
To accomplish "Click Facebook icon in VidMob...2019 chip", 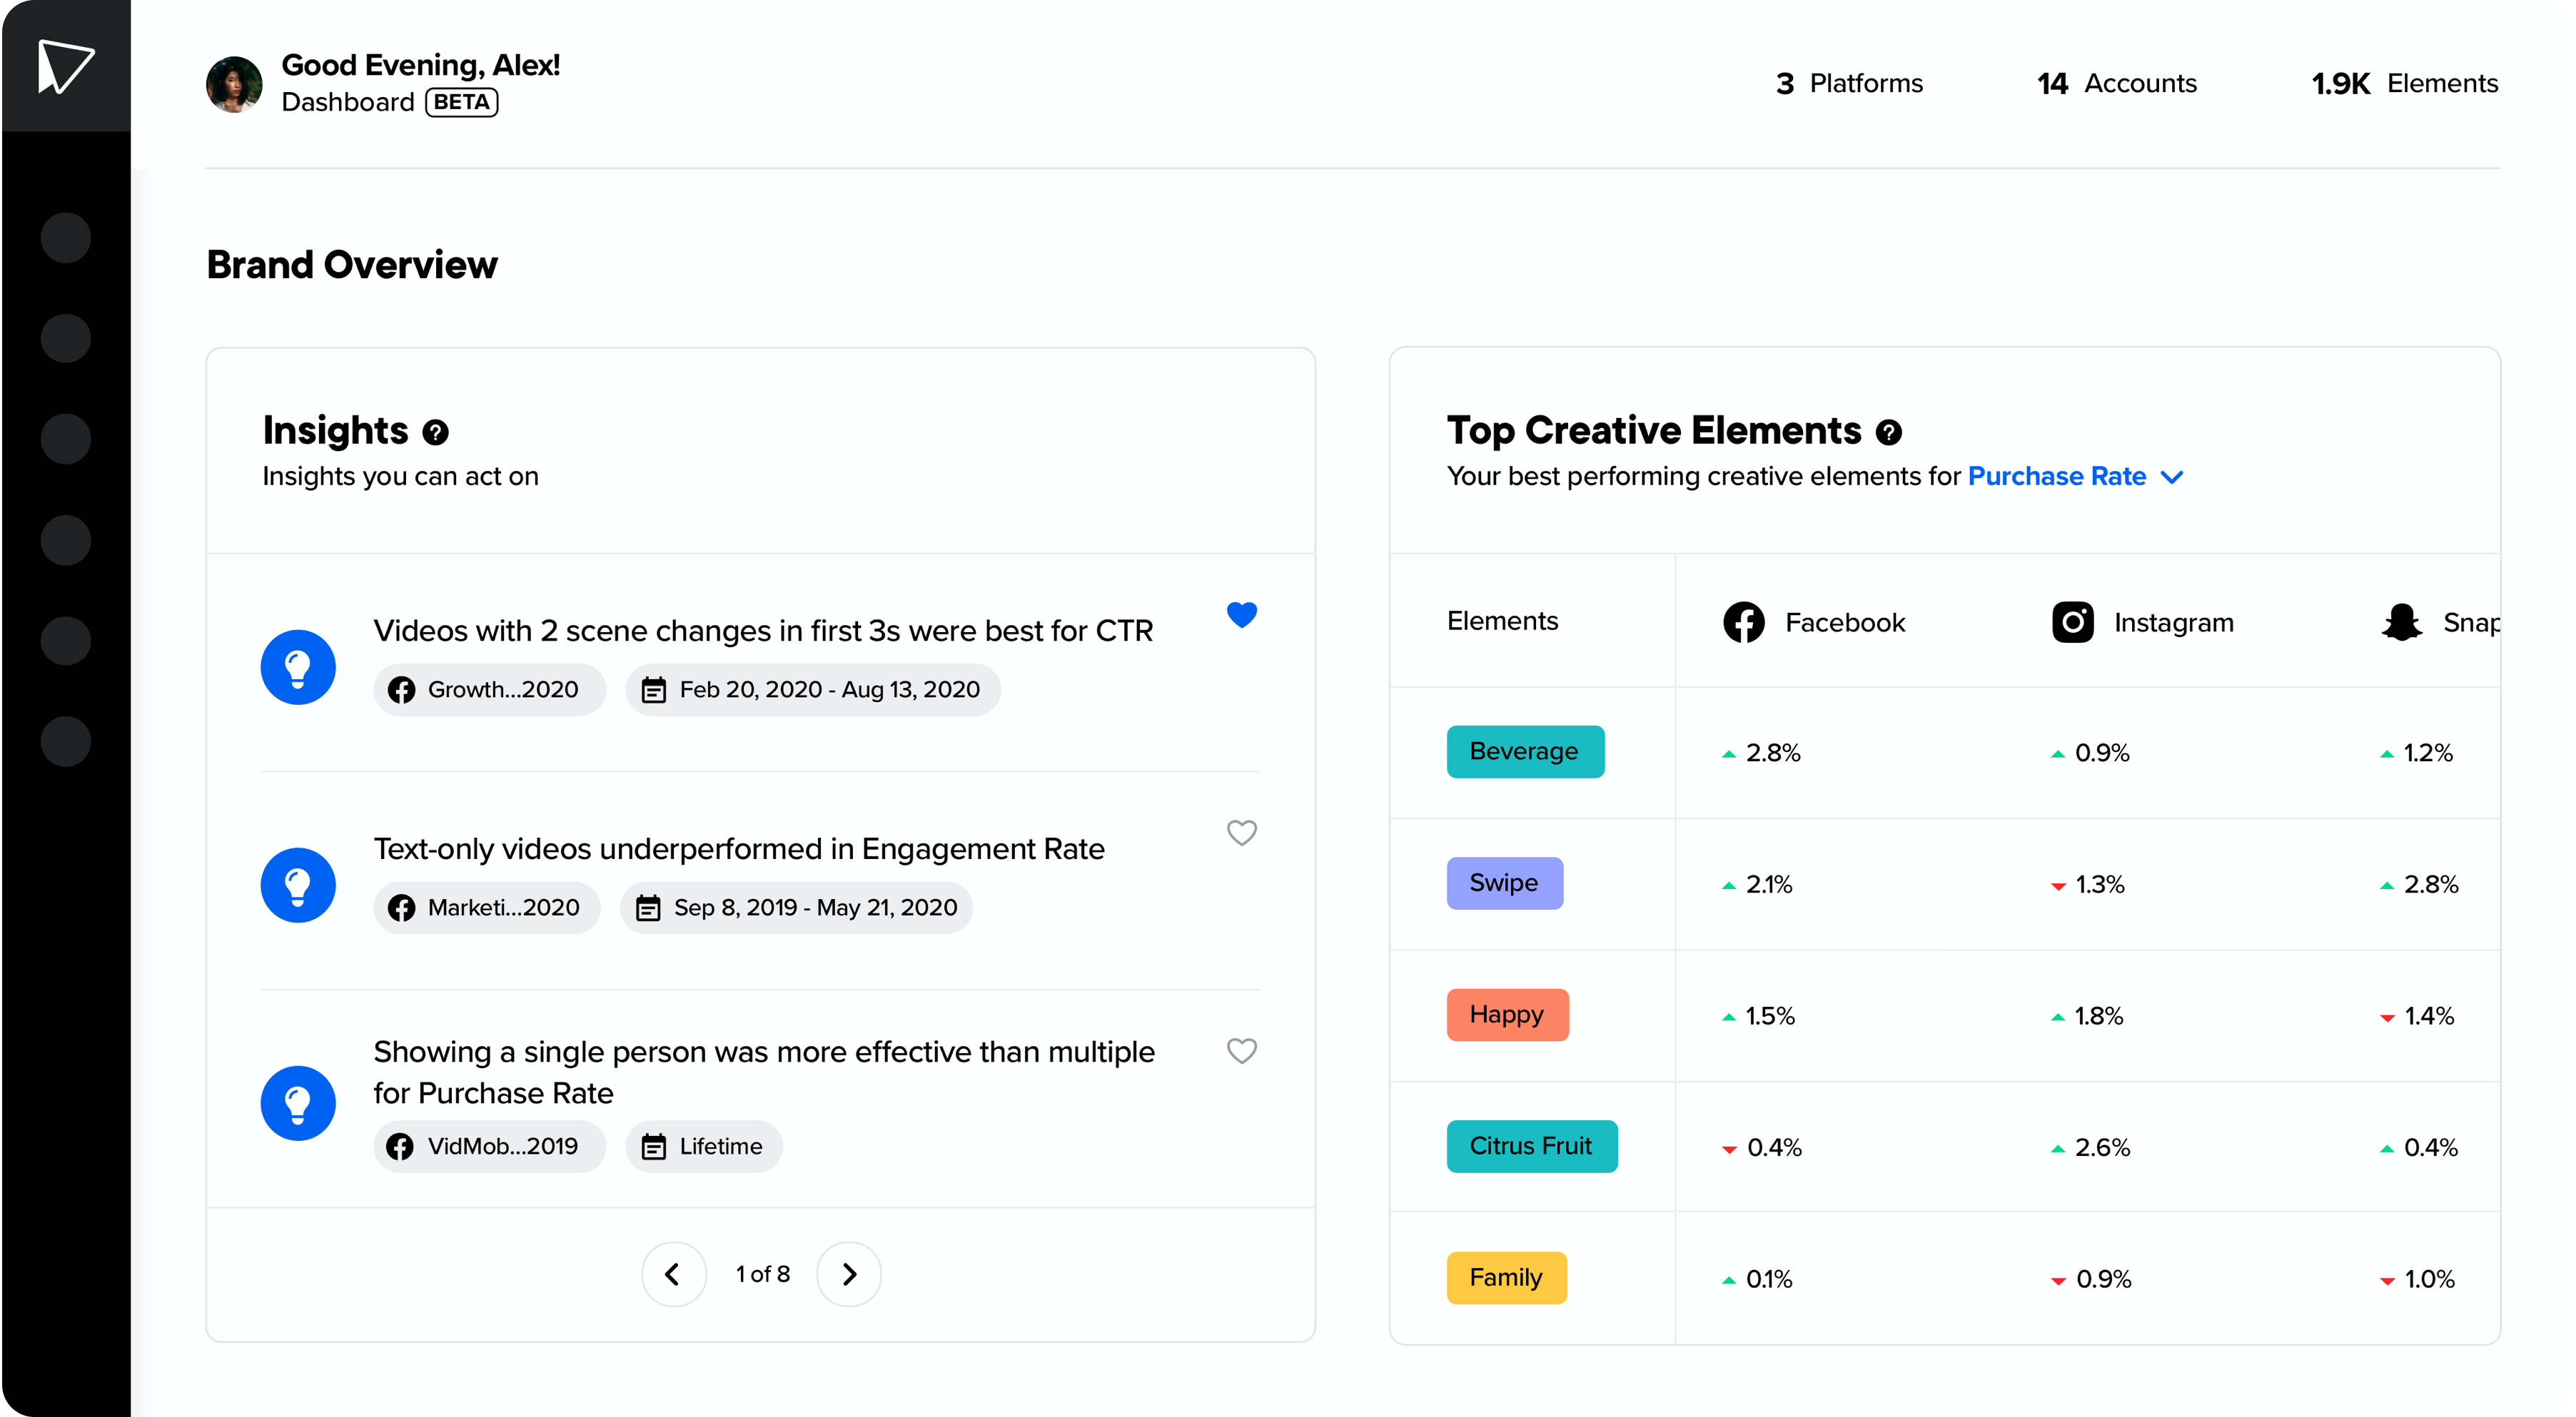I will [x=400, y=1147].
